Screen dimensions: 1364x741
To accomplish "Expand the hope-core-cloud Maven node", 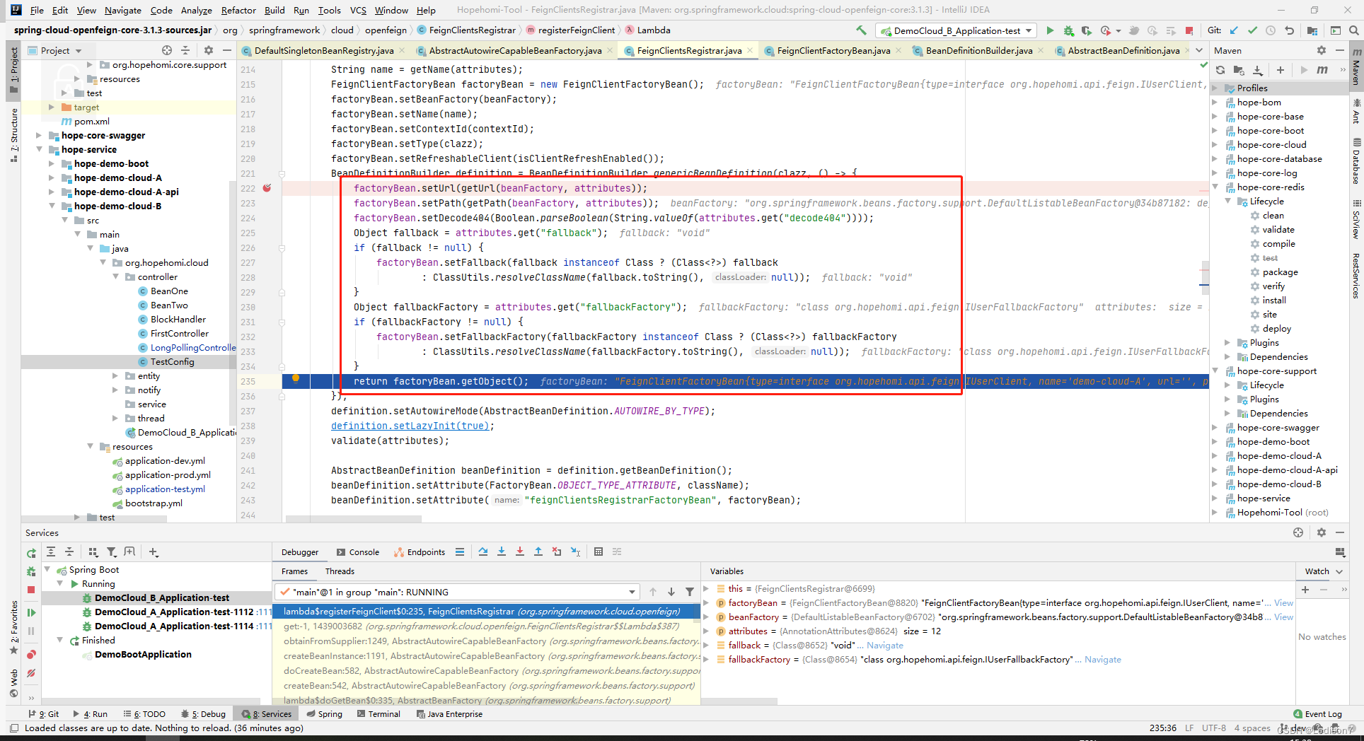I will click(1215, 144).
